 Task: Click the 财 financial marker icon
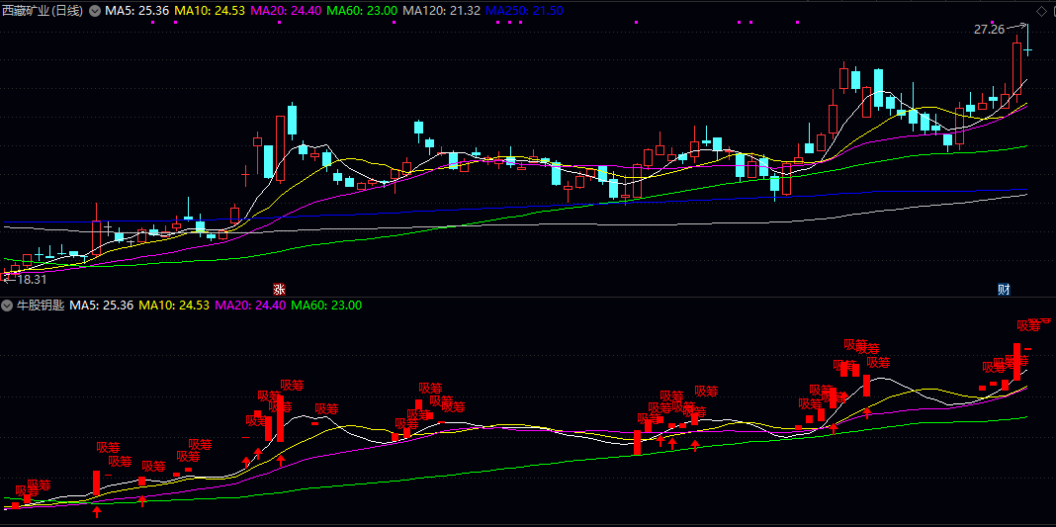[x=1004, y=290]
